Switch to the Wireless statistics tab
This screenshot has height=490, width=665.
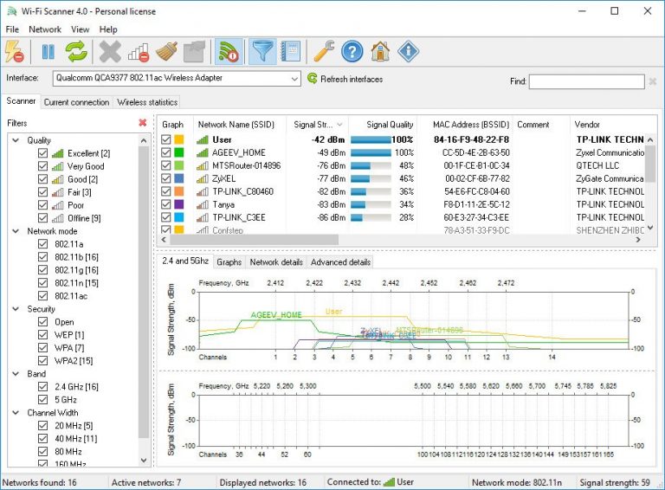(x=147, y=102)
